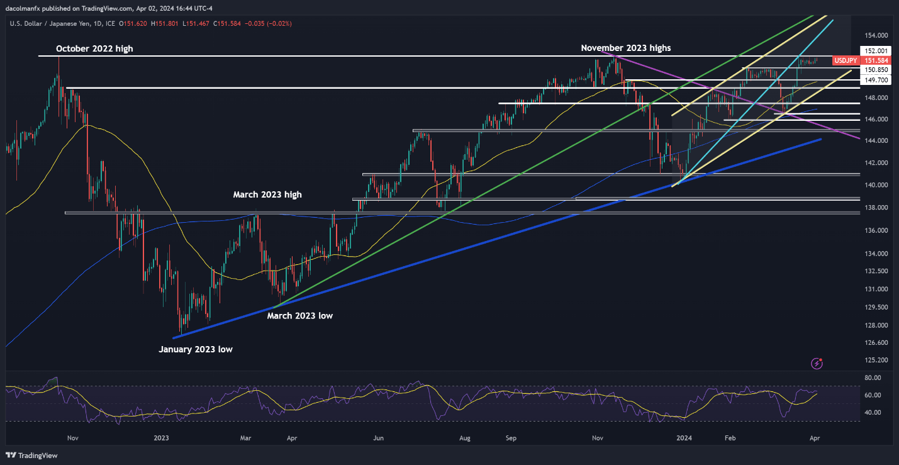Click the open value O151.620
The width and height of the screenshot is (899, 465).
(131, 23)
